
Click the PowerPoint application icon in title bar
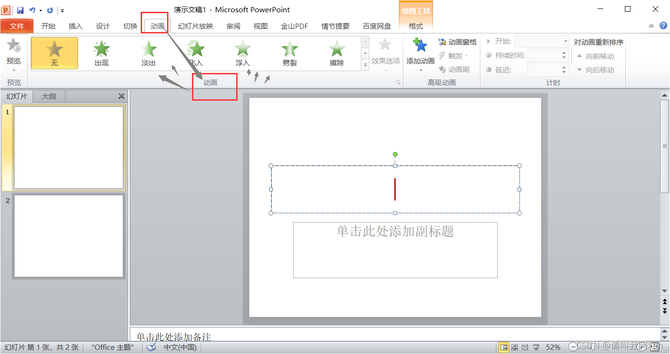click(6, 10)
